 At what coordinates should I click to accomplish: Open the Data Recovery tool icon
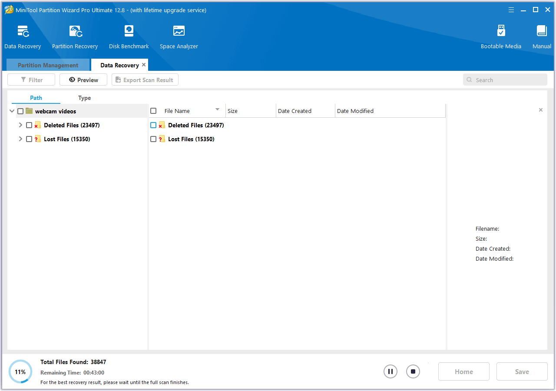(x=23, y=31)
